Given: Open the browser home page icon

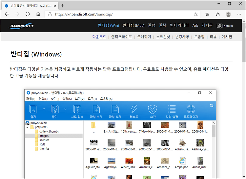Looking at the screenshot, I should point(38,14).
